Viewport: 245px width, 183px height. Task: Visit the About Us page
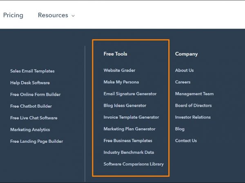[x=184, y=70]
